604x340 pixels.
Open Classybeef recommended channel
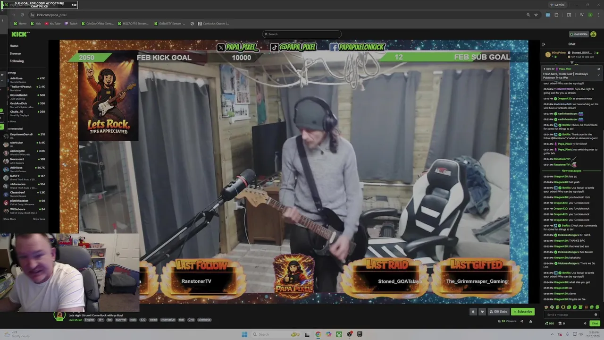coord(24,194)
